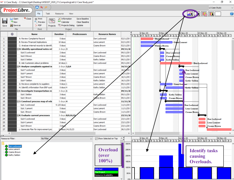Screen dimensions: 234x180
Task: Click the Gantt vertical scrollbar thumb
Action: 233,55
